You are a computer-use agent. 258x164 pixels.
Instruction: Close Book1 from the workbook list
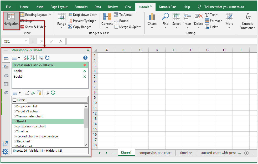pos(85,71)
